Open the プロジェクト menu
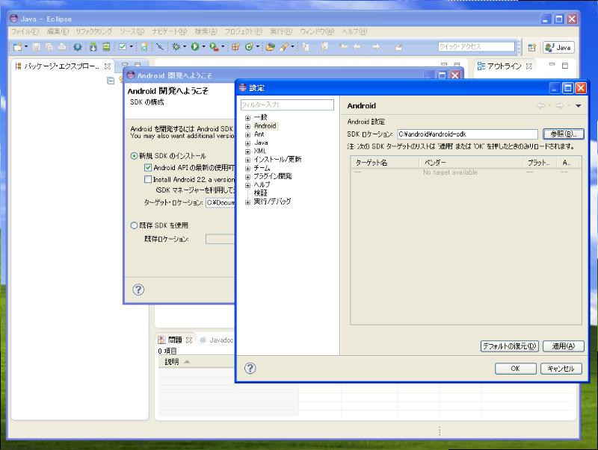This screenshot has height=450, width=598. (x=243, y=31)
